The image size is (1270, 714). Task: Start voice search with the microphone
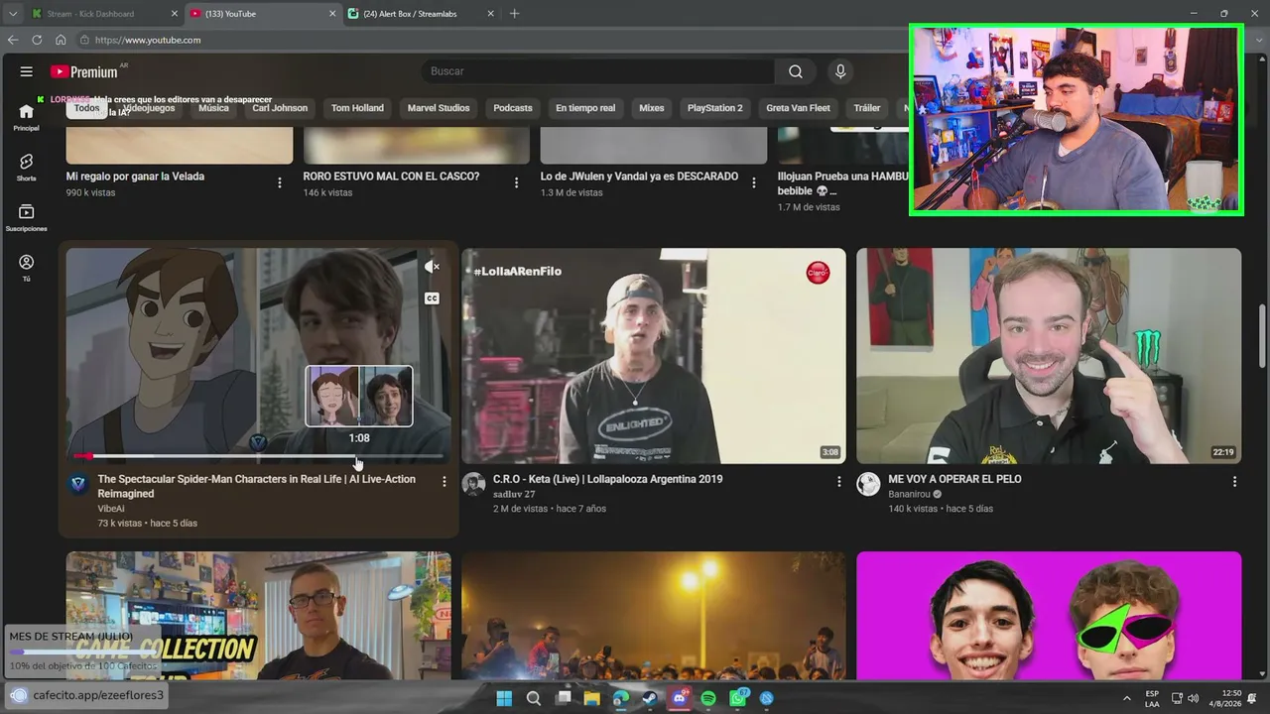pyautogui.click(x=840, y=71)
